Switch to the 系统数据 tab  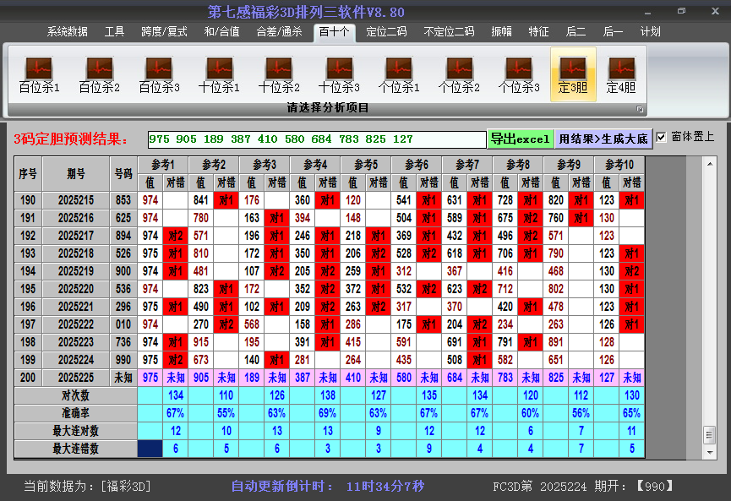(x=68, y=32)
